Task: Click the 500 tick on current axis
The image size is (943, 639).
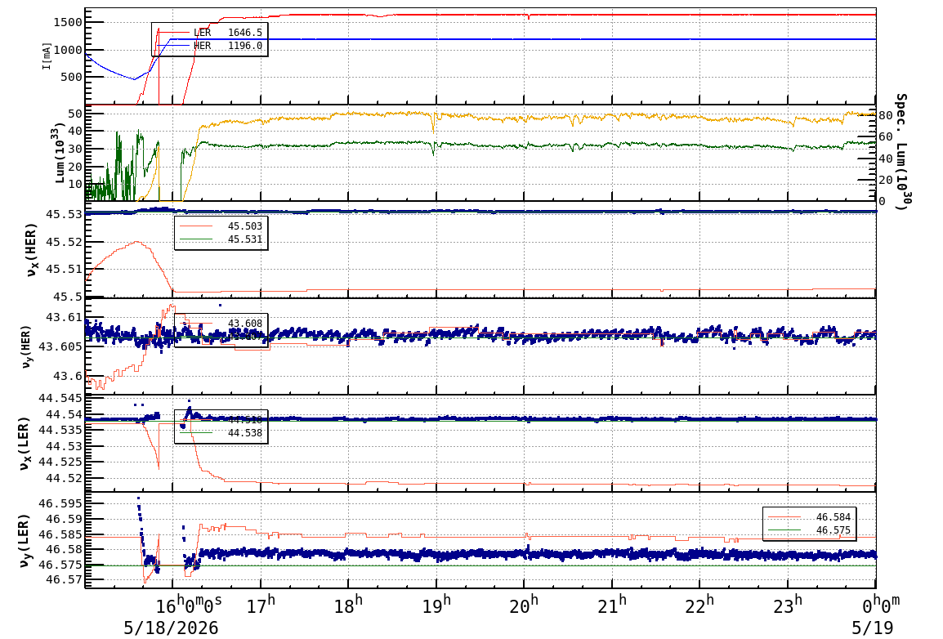Action: tap(71, 77)
